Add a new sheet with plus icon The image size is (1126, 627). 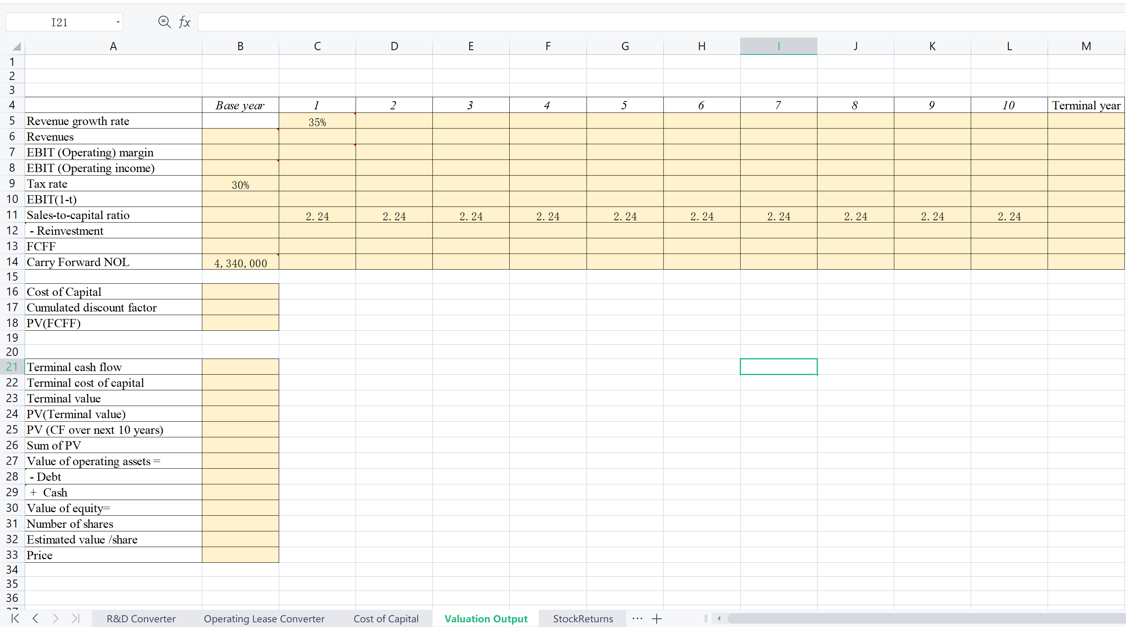coord(657,618)
